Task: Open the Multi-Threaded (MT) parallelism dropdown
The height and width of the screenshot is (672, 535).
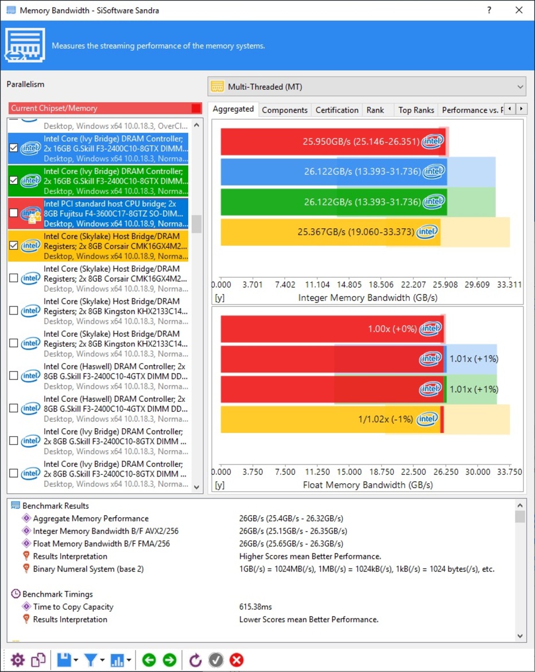Action: click(x=367, y=87)
